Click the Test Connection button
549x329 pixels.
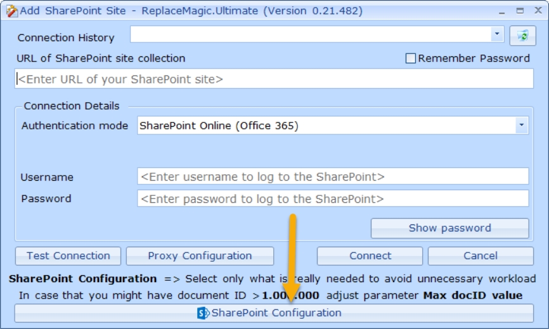[68, 256]
